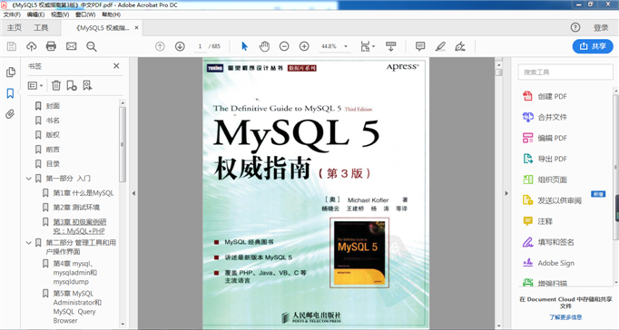Close the 书签 panel
Image resolution: width=619 pixels, height=330 pixels.
[116, 66]
